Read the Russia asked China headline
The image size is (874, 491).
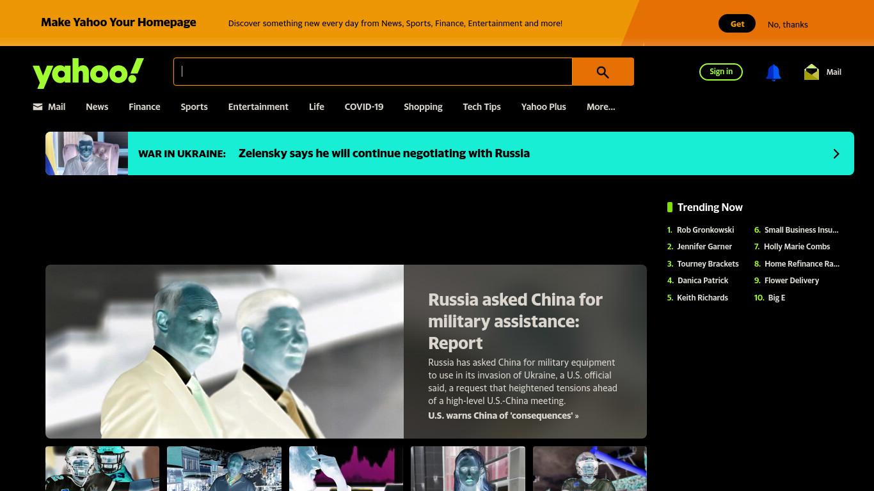coord(516,321)
